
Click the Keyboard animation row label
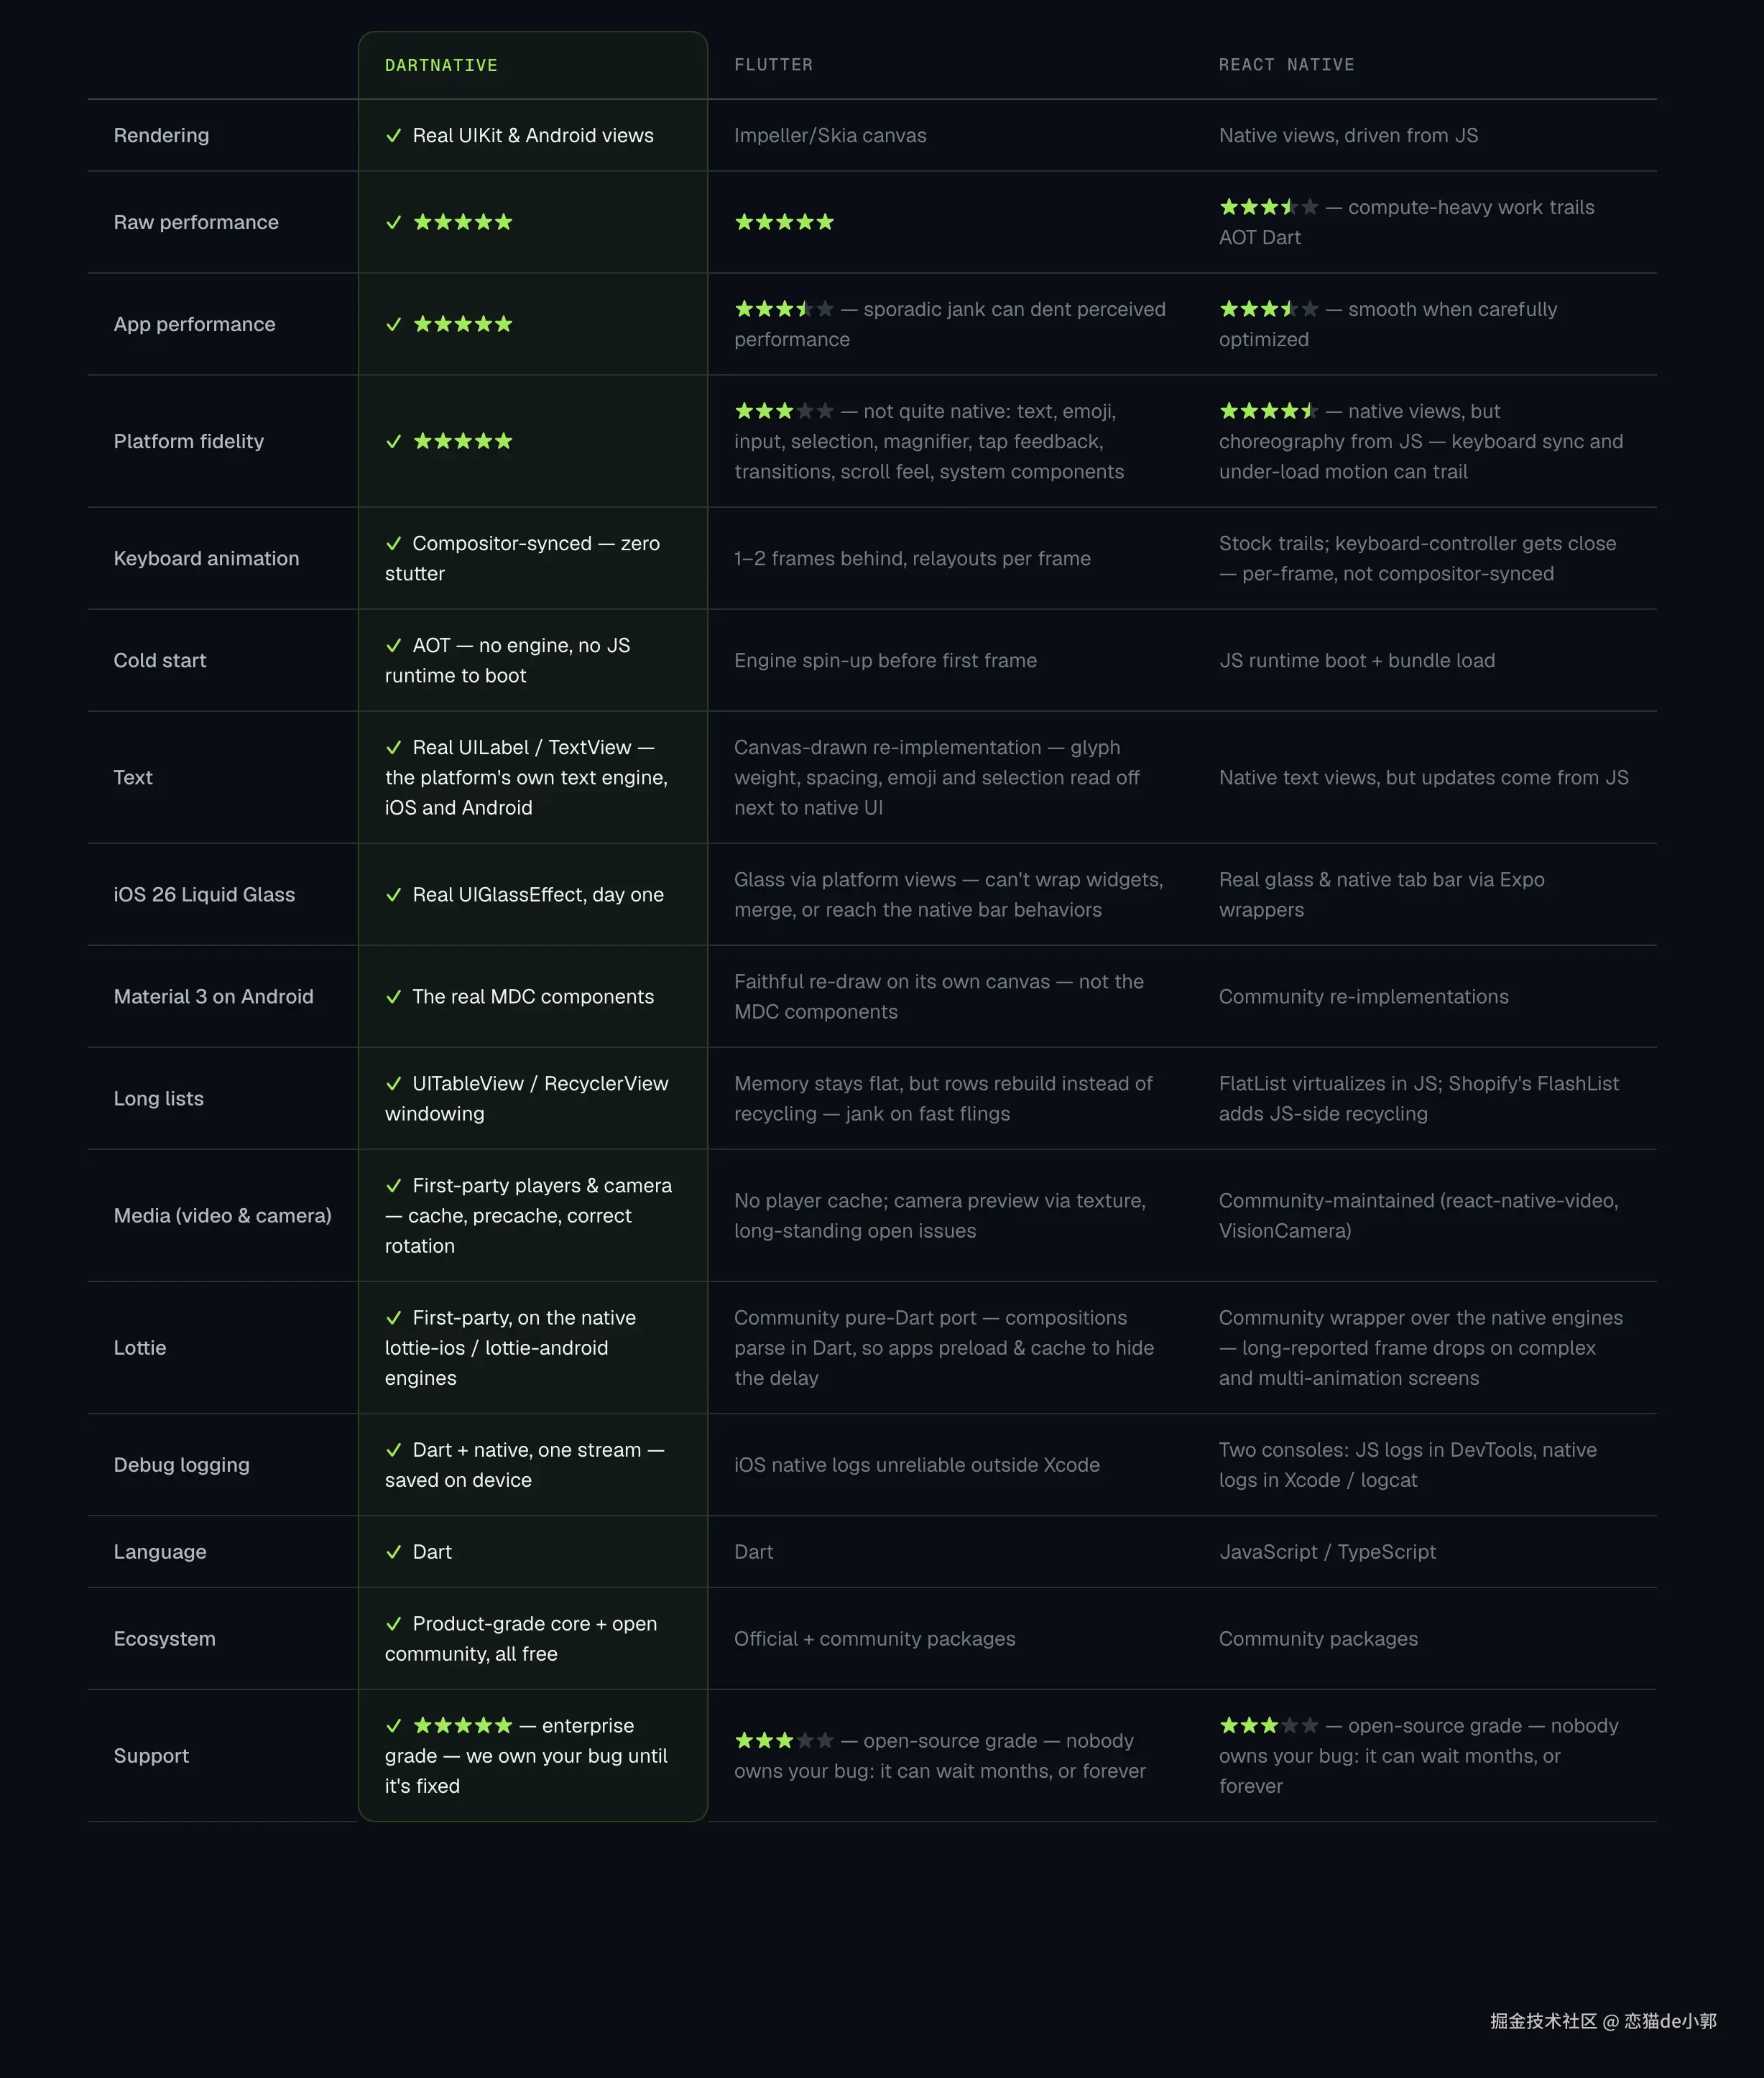point(206,559)
